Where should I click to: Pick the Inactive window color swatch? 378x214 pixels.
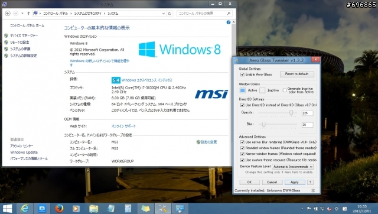262,90
